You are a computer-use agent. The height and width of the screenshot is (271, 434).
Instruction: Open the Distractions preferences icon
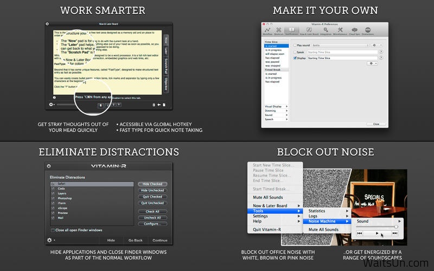click(x=368, y=30)
